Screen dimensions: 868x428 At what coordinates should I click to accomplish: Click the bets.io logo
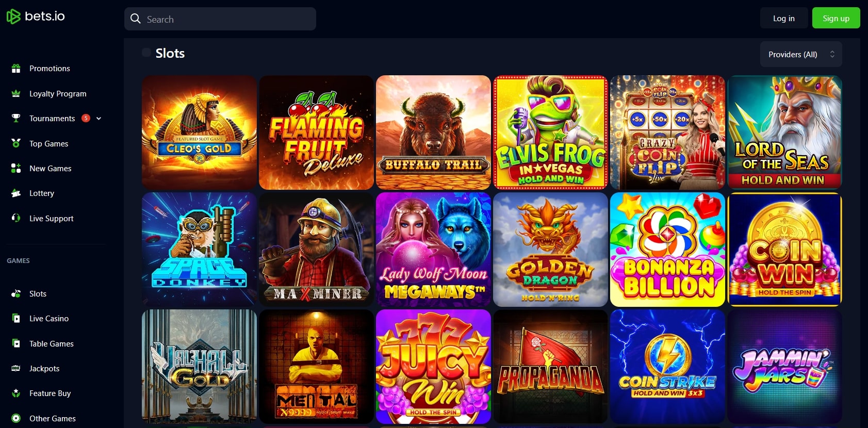point(36,17)
